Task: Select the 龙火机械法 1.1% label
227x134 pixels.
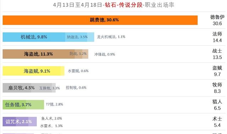Action: click(111, 37)
